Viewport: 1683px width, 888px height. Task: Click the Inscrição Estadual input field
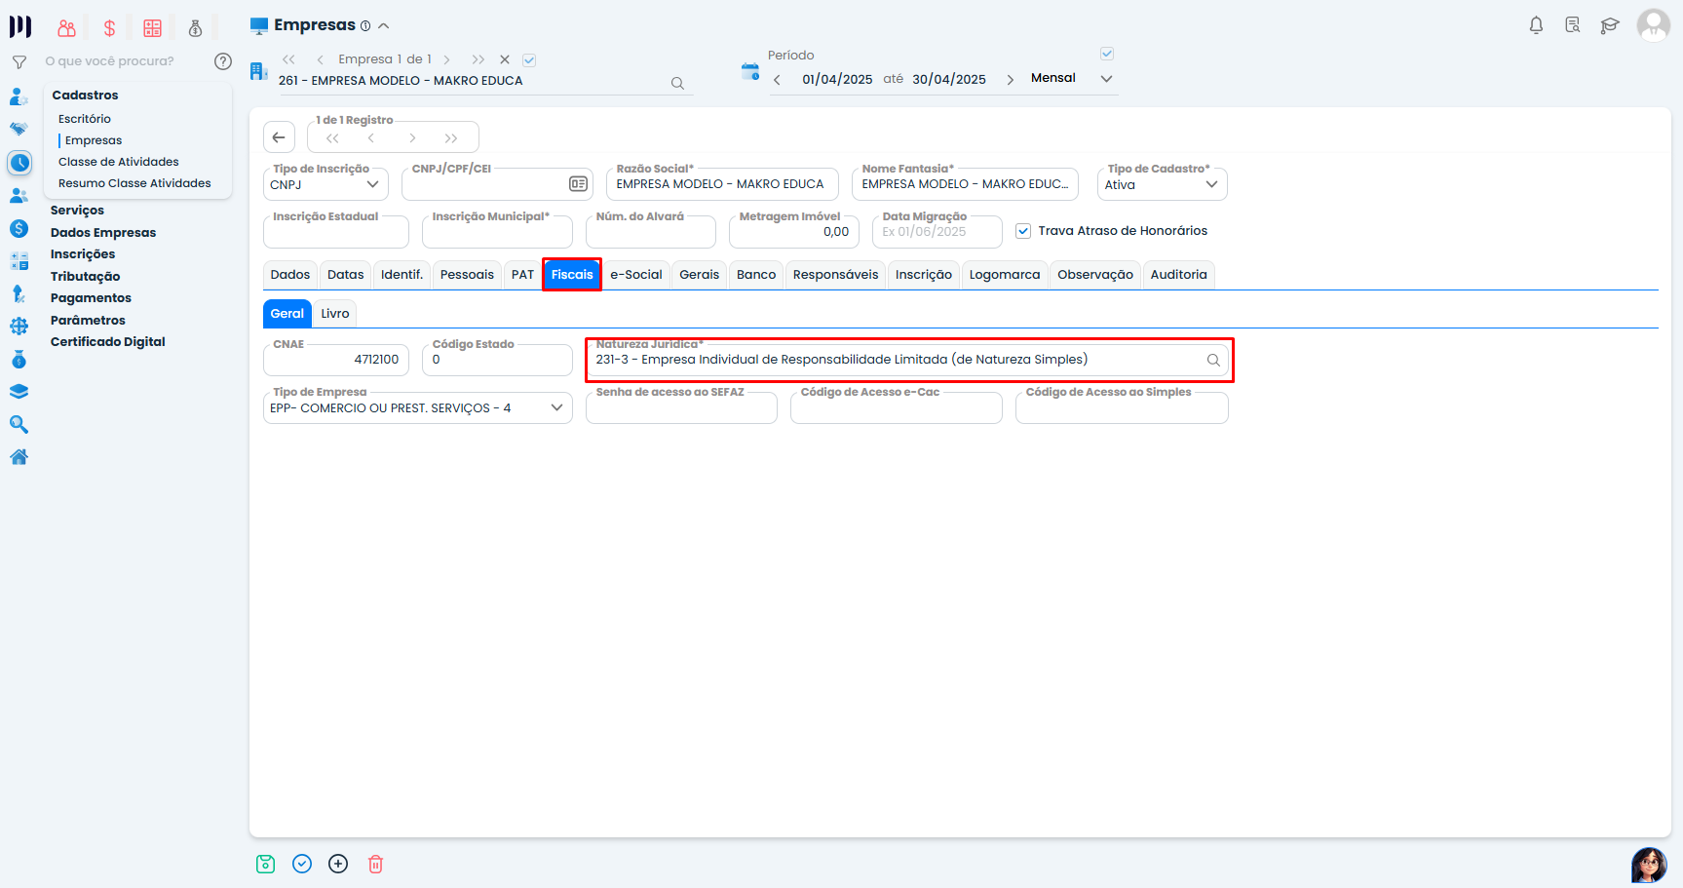(x=335, y=233)
